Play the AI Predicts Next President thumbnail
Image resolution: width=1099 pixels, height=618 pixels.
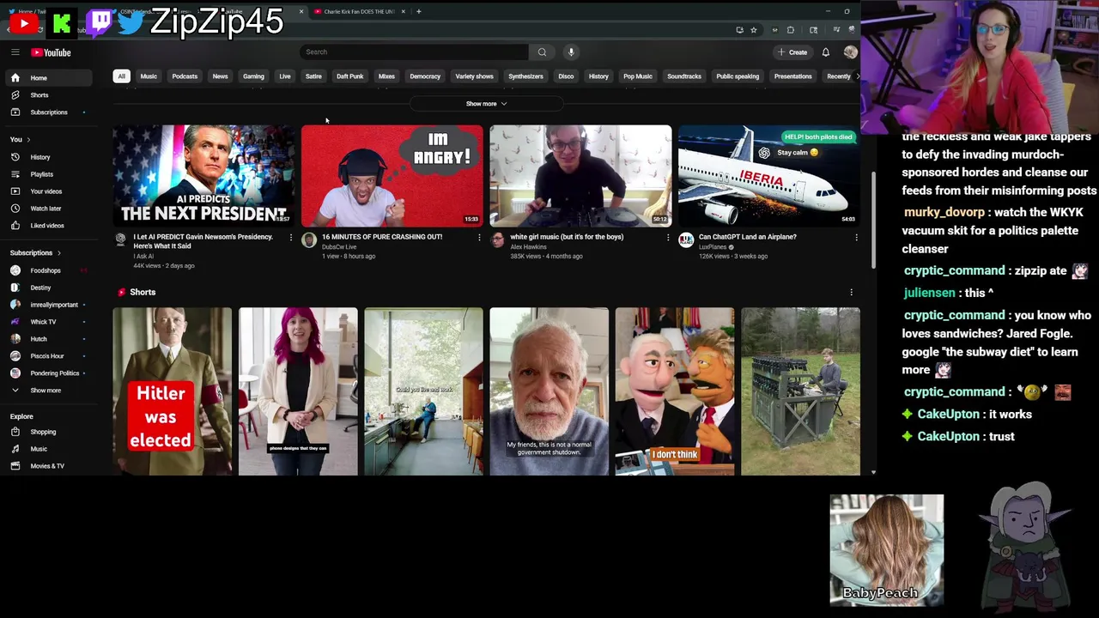[x=203, y=175]
